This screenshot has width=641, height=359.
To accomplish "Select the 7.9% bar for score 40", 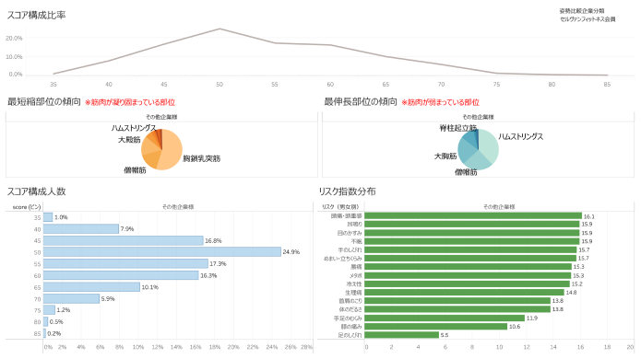I will click(81, 229).
